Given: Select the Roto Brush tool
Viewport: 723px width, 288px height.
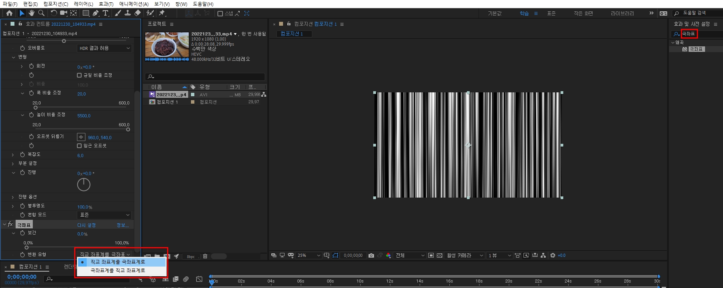Looking at the screenshot, I should [150, 13].
